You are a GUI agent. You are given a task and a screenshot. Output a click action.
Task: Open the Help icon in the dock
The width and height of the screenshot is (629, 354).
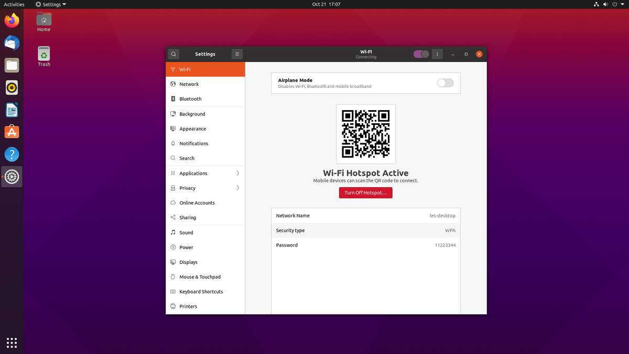point(12,155)
